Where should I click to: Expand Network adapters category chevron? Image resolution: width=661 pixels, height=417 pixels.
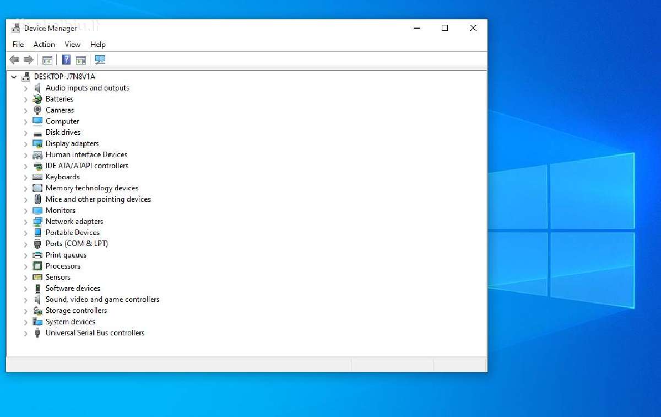pos(25,222)
